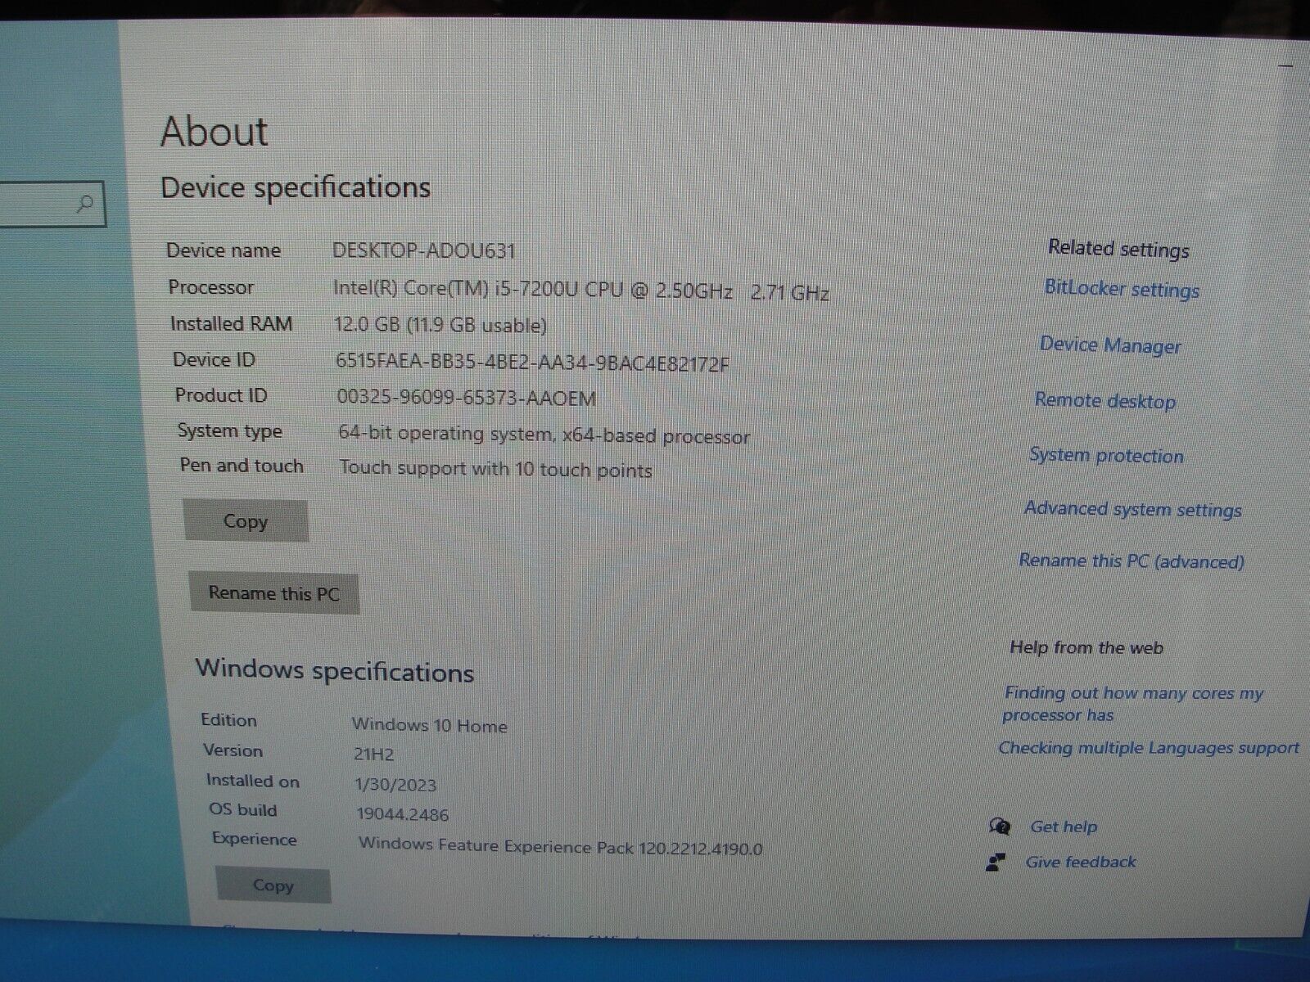Click Windows specifications heading

(335, 671)
